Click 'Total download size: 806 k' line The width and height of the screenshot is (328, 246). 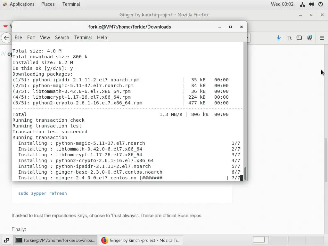point(50,57)
